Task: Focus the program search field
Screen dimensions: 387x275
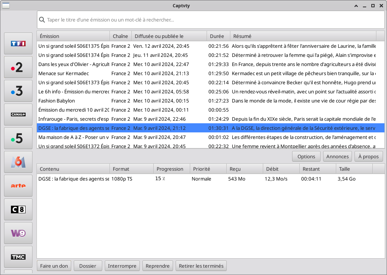Action: [x=212, y=20]
